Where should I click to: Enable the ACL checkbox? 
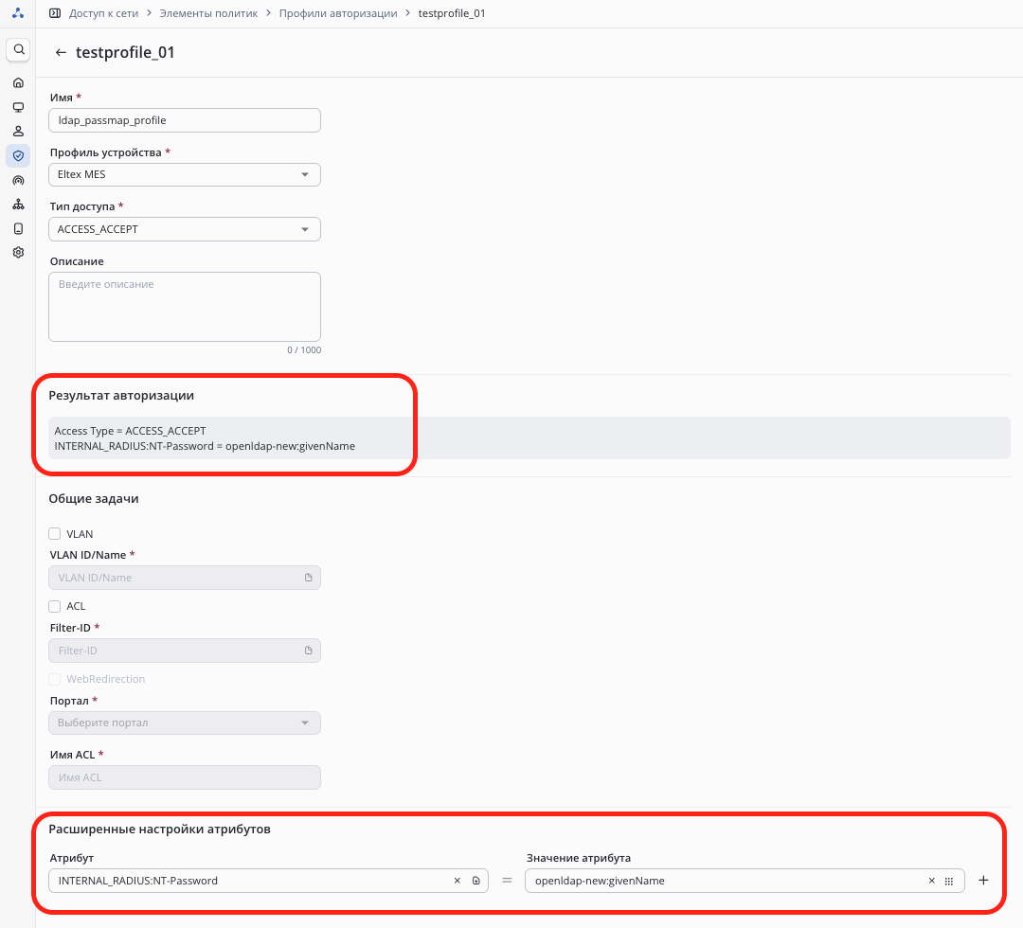tap(55, 606)
